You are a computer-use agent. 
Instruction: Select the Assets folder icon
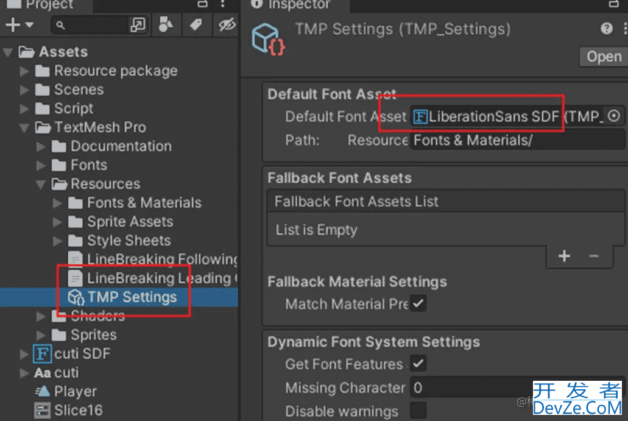pos(26,52)
